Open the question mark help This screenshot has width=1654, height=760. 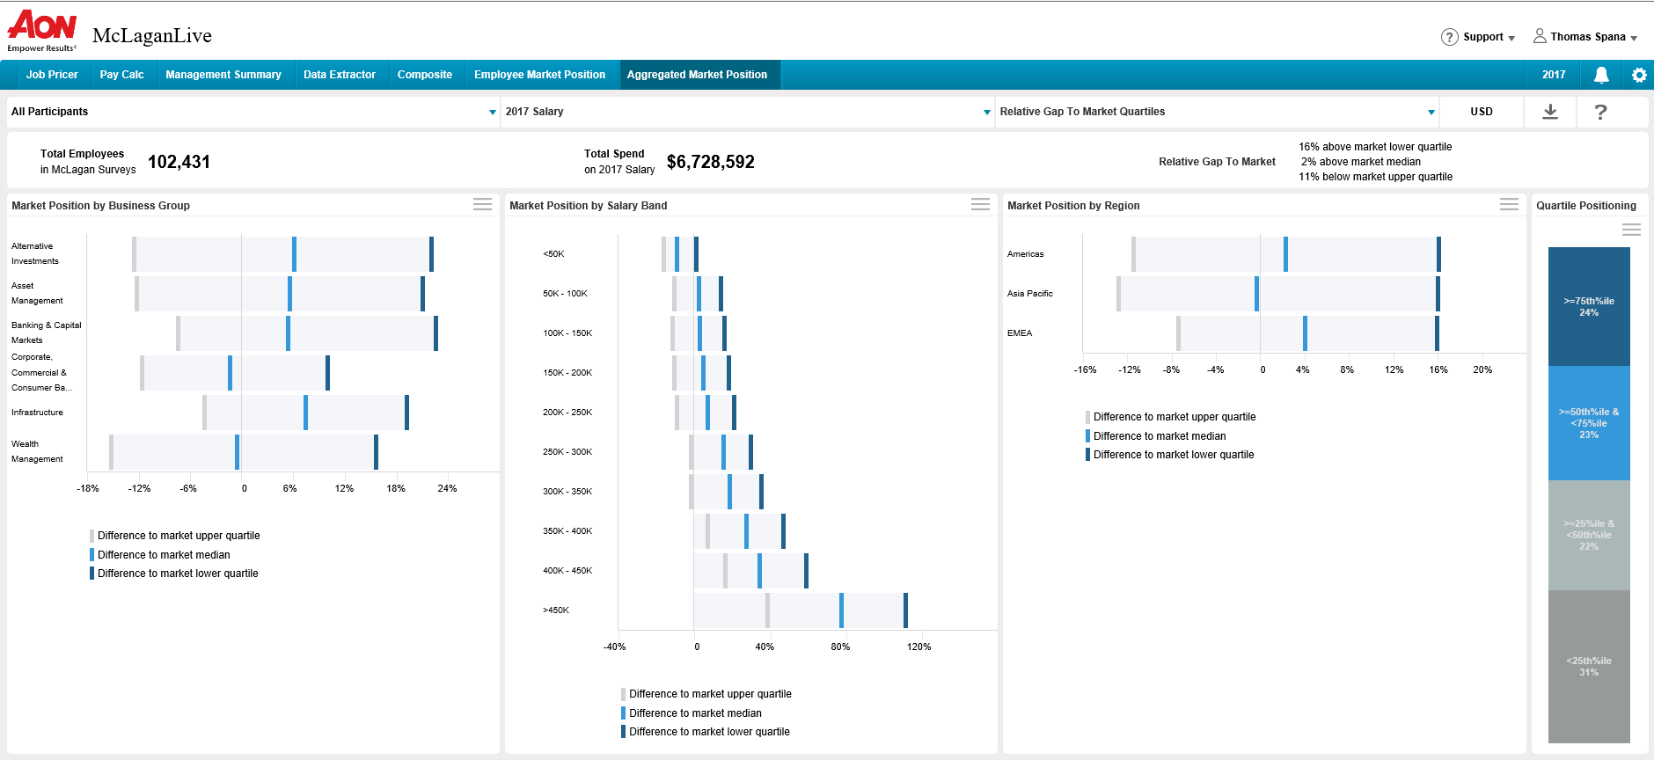pyautogui.click(x=1600, y=112)
